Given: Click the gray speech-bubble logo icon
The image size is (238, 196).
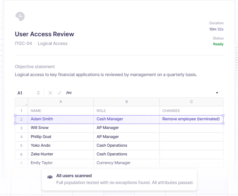Looking at the screenshot, I should click(x=20, y=16).
